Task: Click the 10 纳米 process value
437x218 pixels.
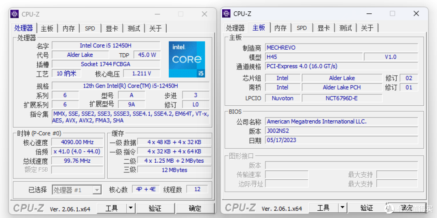Action: pos(67,73)
